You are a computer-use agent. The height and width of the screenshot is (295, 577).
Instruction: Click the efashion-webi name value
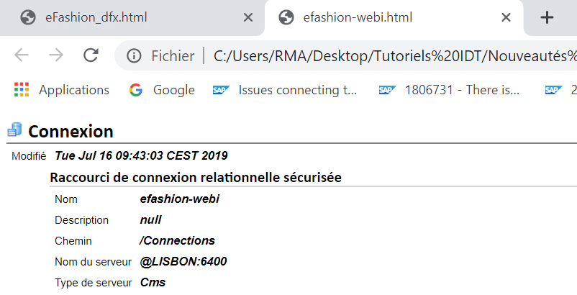180,199
